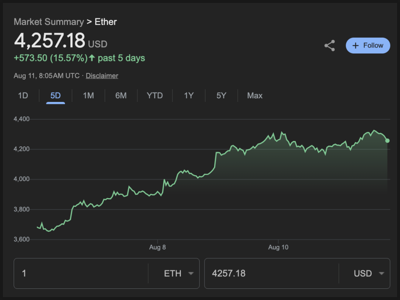
Task: Show the YTD chart range
Action: tap(154, 95)
